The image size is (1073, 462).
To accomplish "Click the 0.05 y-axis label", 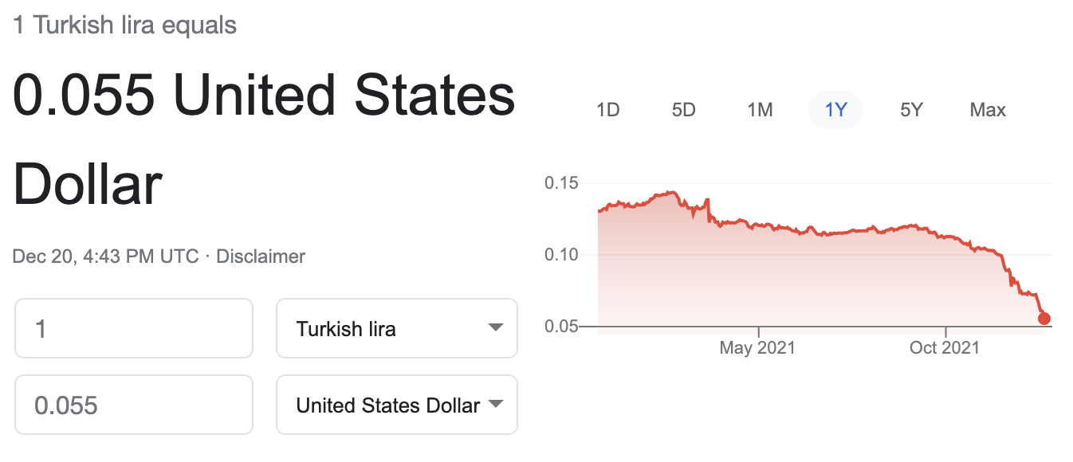I will (561, 327).
